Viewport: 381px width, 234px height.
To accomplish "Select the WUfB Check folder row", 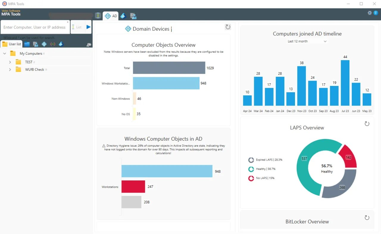I will click(31, 70).
